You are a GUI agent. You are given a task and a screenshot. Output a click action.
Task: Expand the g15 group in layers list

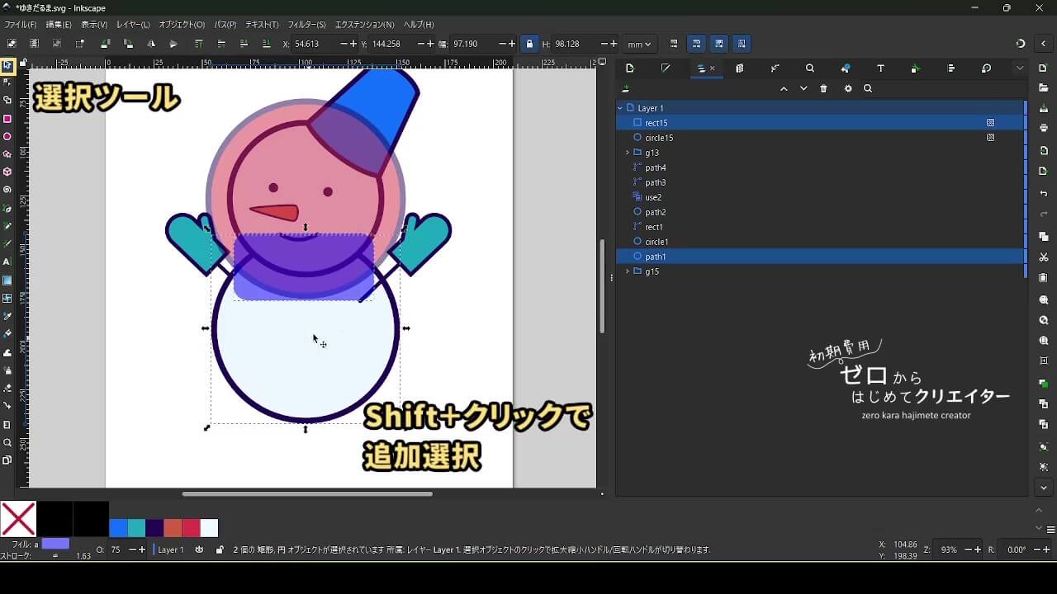click(627, 271)
